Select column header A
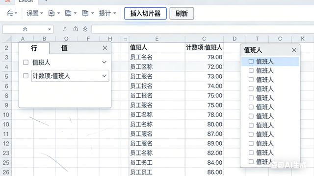 (23, 39)
